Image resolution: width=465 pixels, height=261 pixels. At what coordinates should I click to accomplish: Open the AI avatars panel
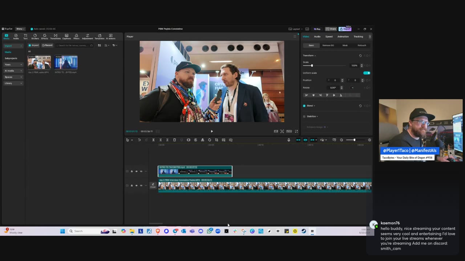pos(110,36)
